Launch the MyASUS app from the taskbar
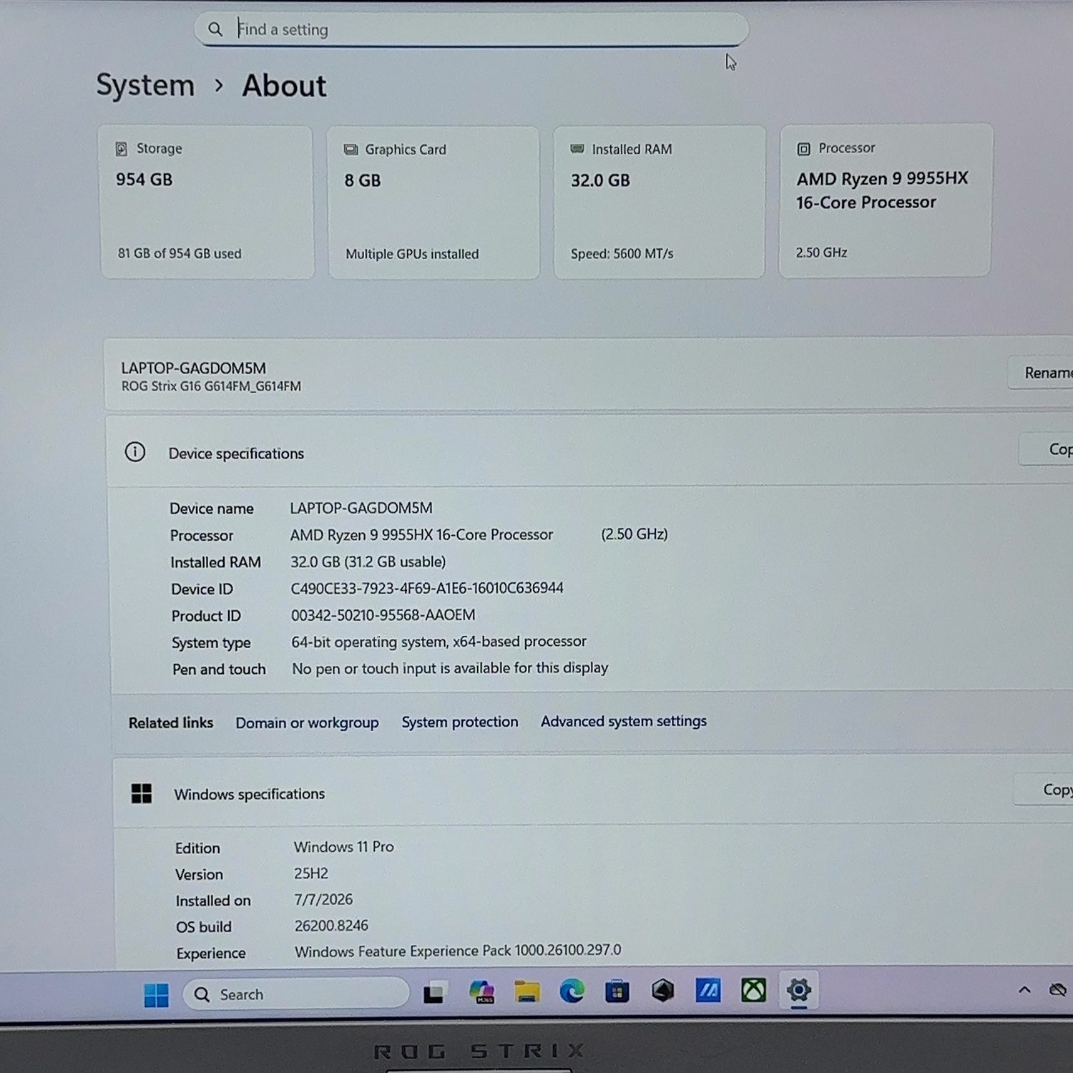Viewport: 1073px width, 1073px height. coord(708,990)
